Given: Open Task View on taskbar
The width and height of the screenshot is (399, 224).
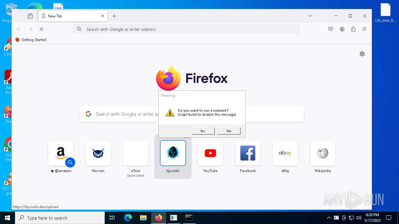Looking at the screenshot, I should pyautogui.click(x=112, y=218).
